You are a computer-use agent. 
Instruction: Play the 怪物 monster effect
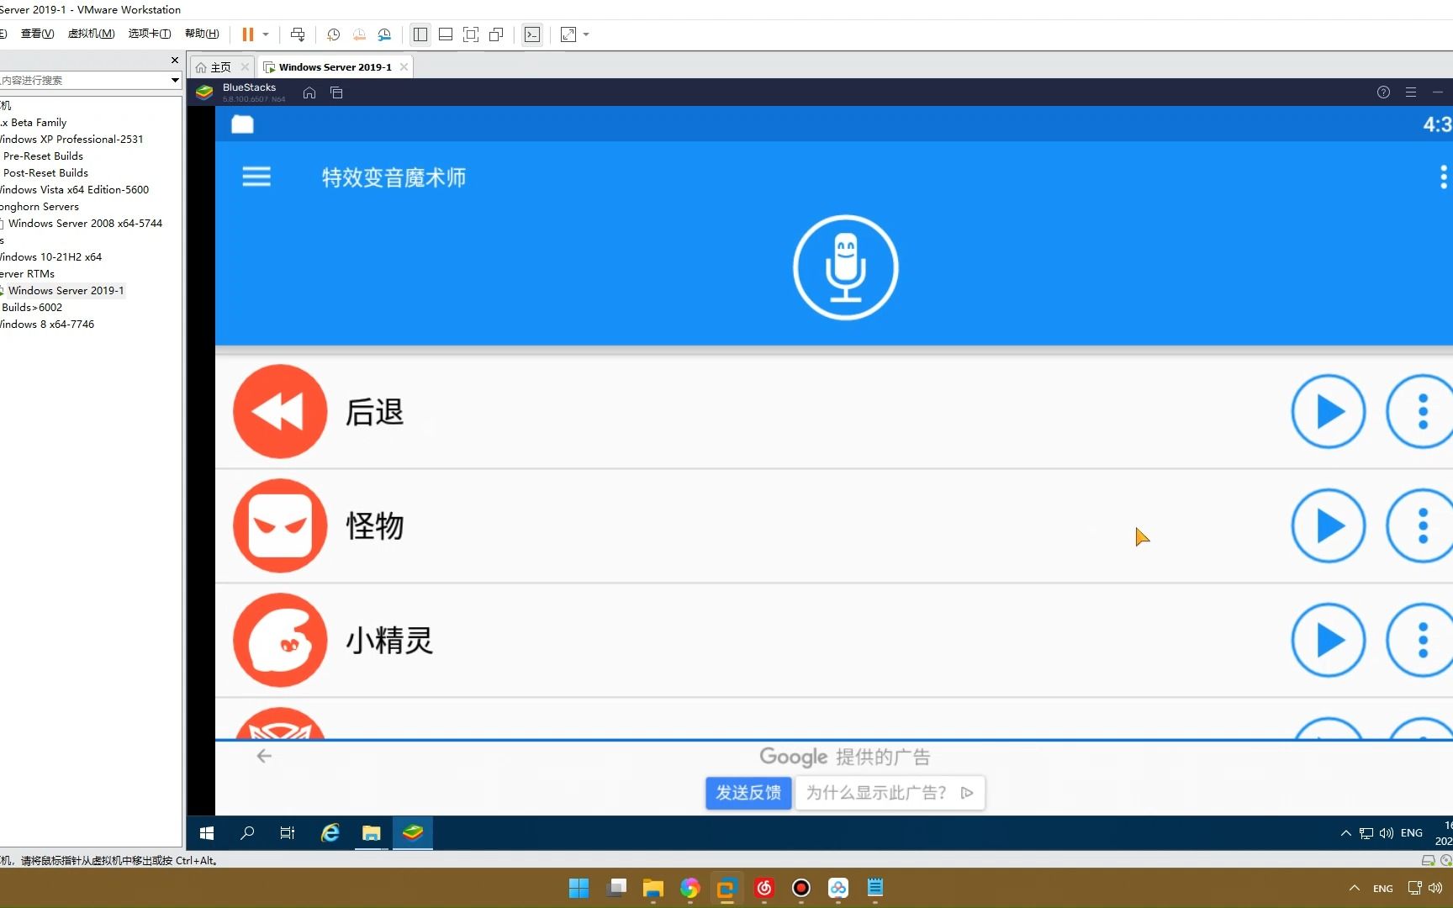pos(1329,526)
